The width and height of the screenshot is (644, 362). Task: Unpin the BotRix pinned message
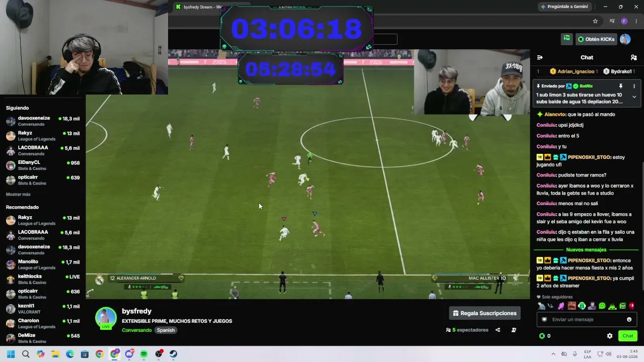(620, 86)
